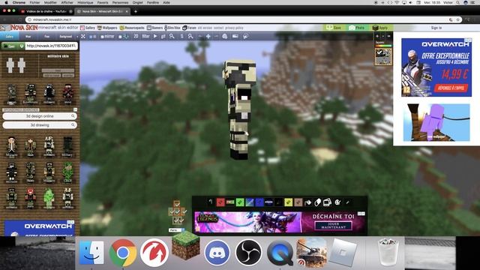This screenshot has height=270, width=480.
Task: Pick the red color swatch
Action: pyautogui.click(x=220, y=202)
